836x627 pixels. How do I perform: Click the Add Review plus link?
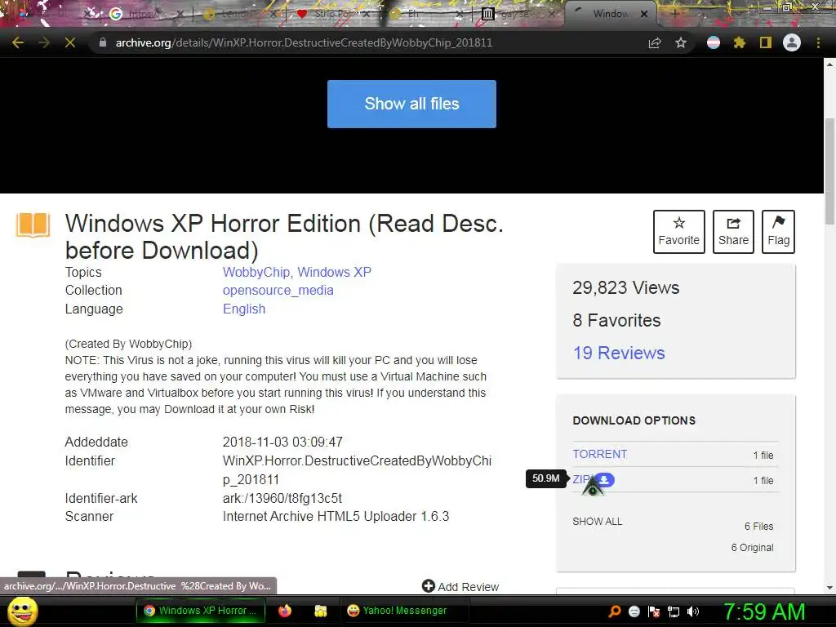460,586
